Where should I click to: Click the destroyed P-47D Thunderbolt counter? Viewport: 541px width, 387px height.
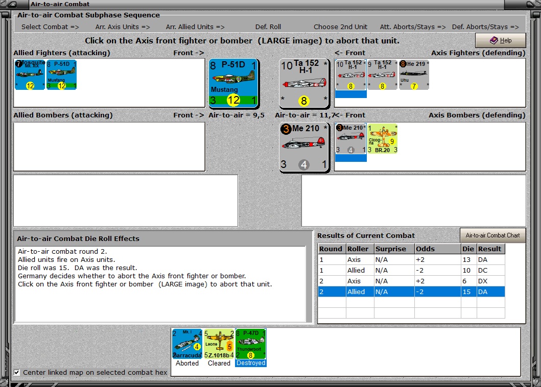point(251,344)
